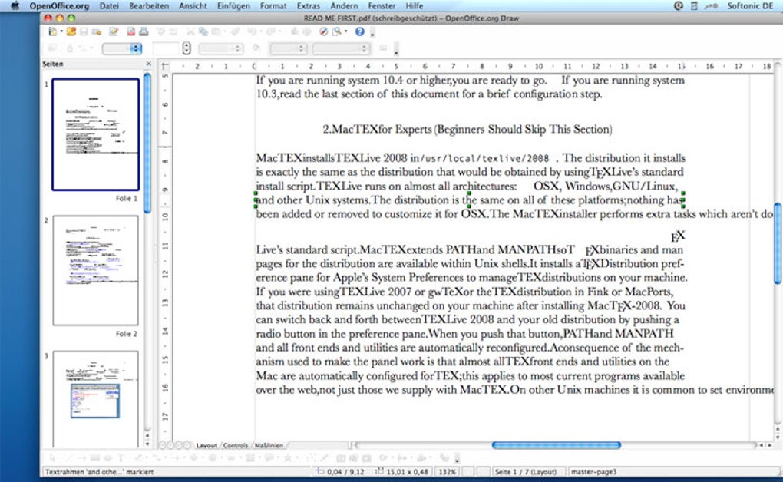Click the 'Textrahmen ... markiert' status text
This screenshot has height=482, width=783.
99,471
